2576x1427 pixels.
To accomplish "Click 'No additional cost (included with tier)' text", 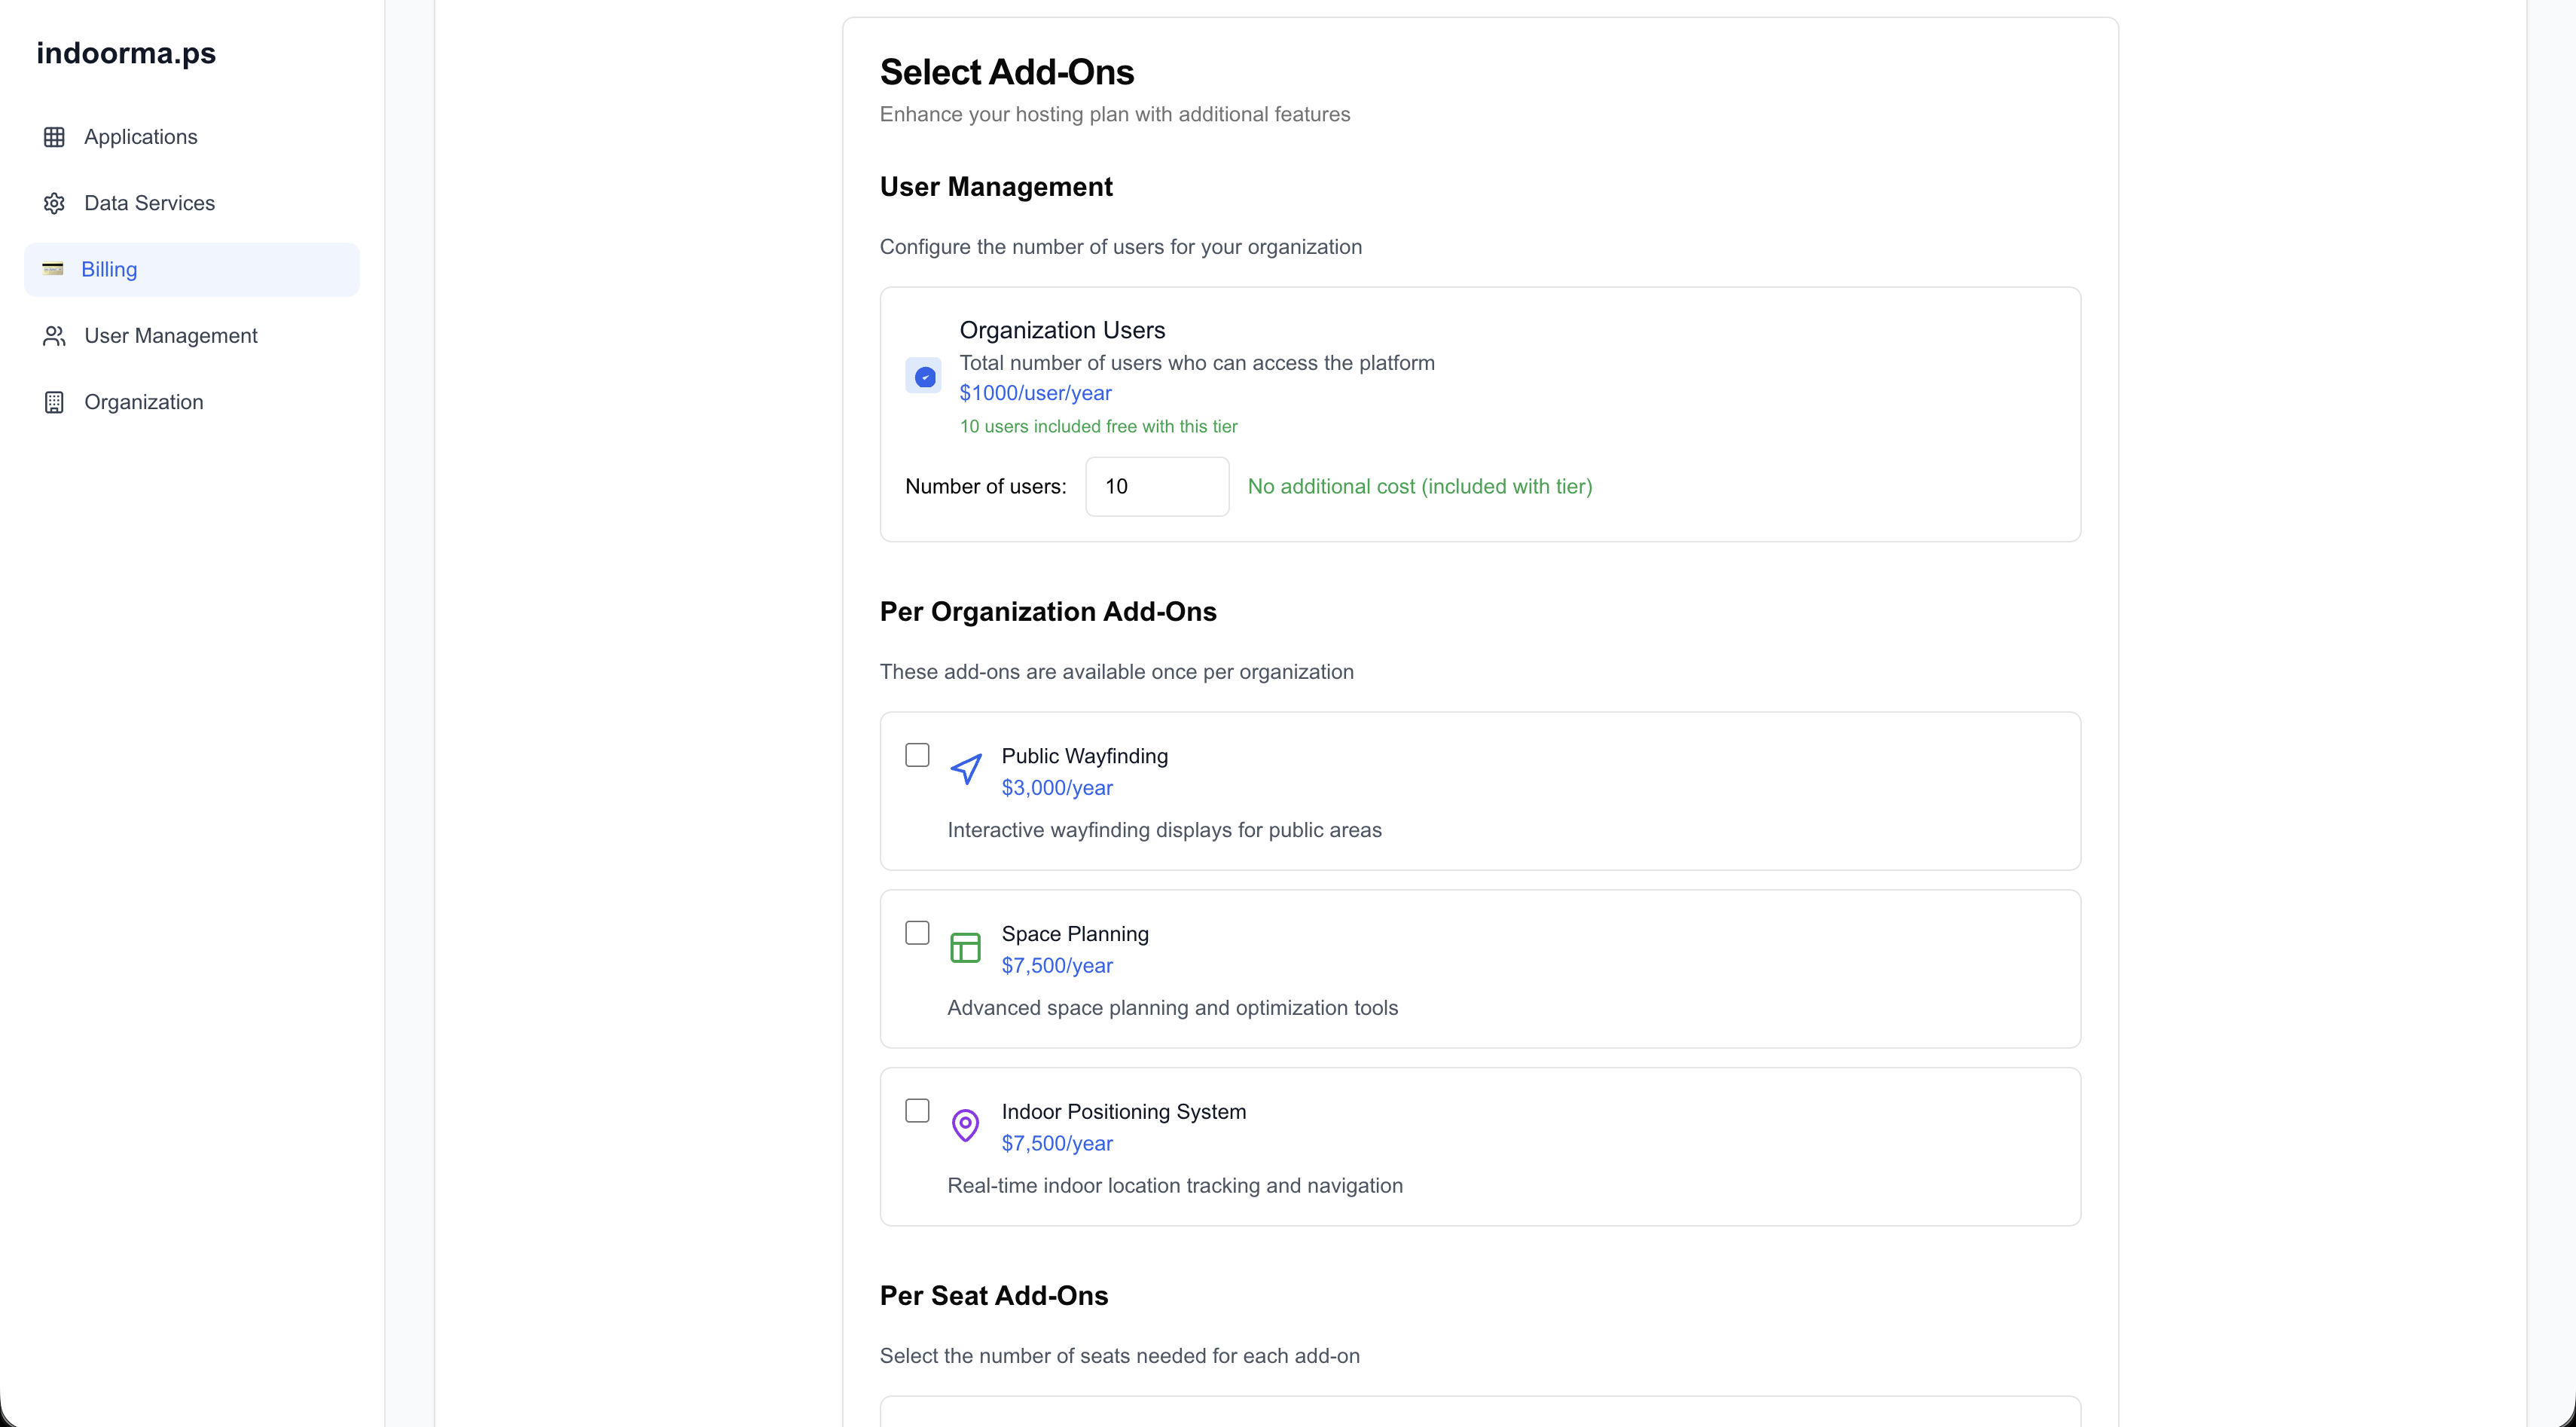I will point(1419,487).
